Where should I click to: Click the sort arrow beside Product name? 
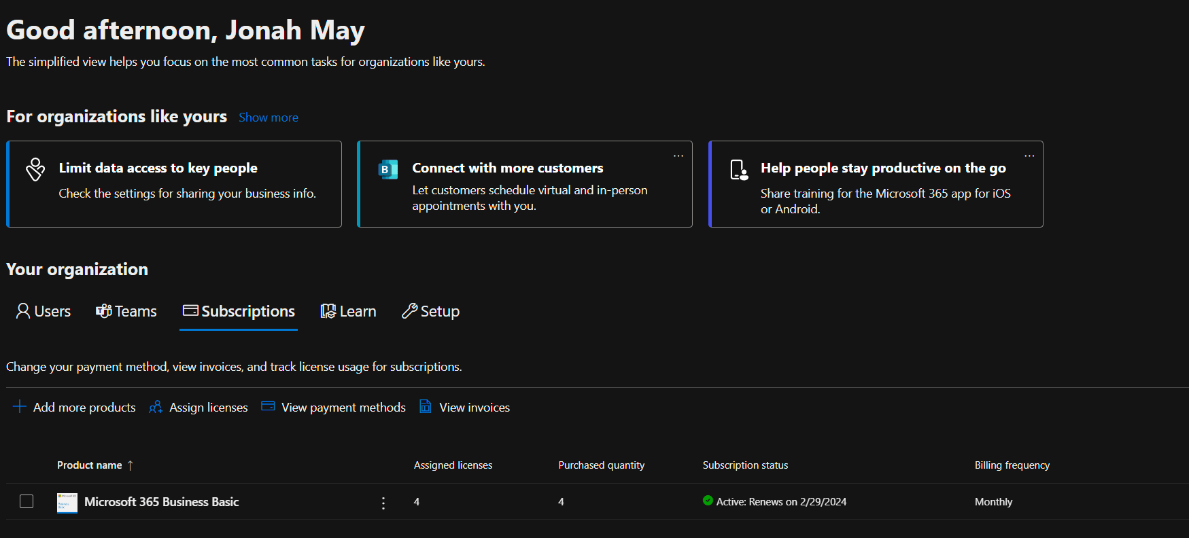point(131,465)
